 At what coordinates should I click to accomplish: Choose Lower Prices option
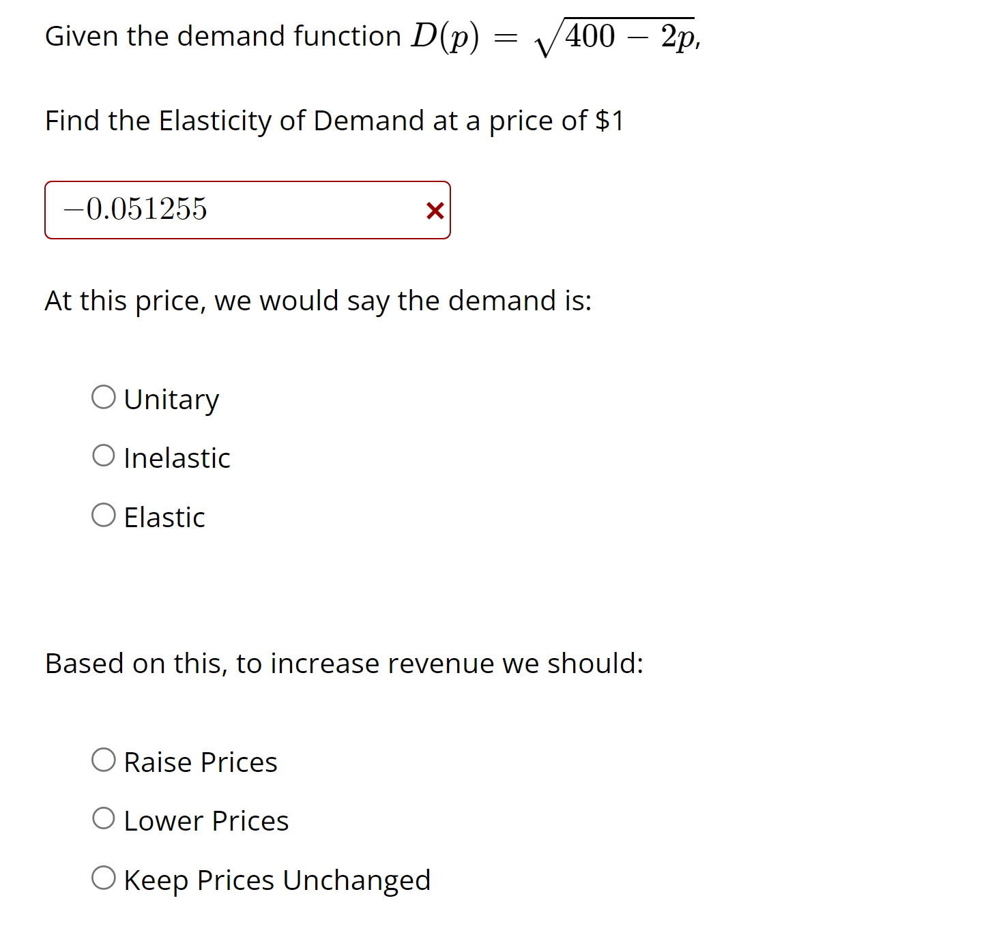[x=104, y=818]
